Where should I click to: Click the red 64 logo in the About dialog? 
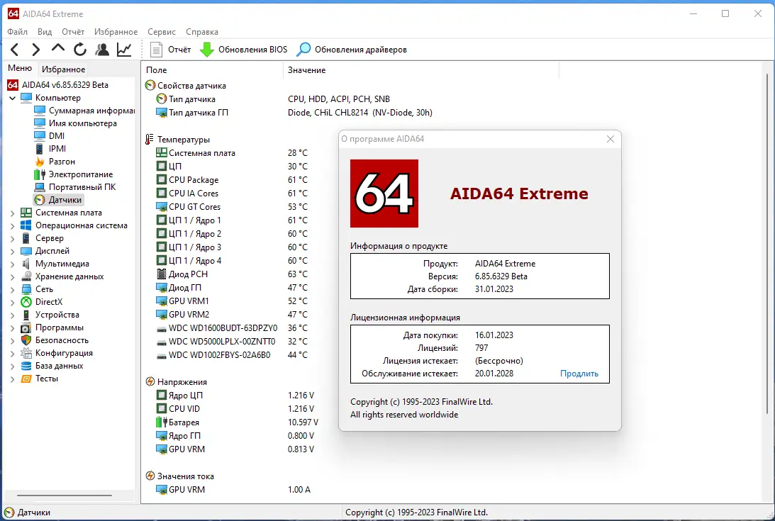pos(384,194)
